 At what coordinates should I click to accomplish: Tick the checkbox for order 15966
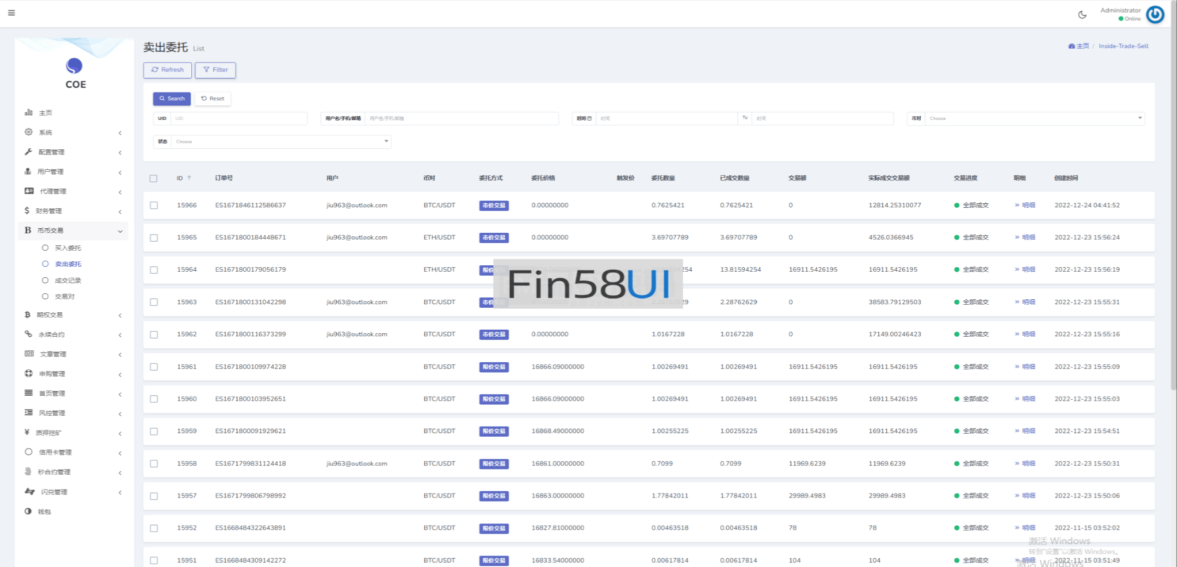pyautogui.click(x=154, y=205)
